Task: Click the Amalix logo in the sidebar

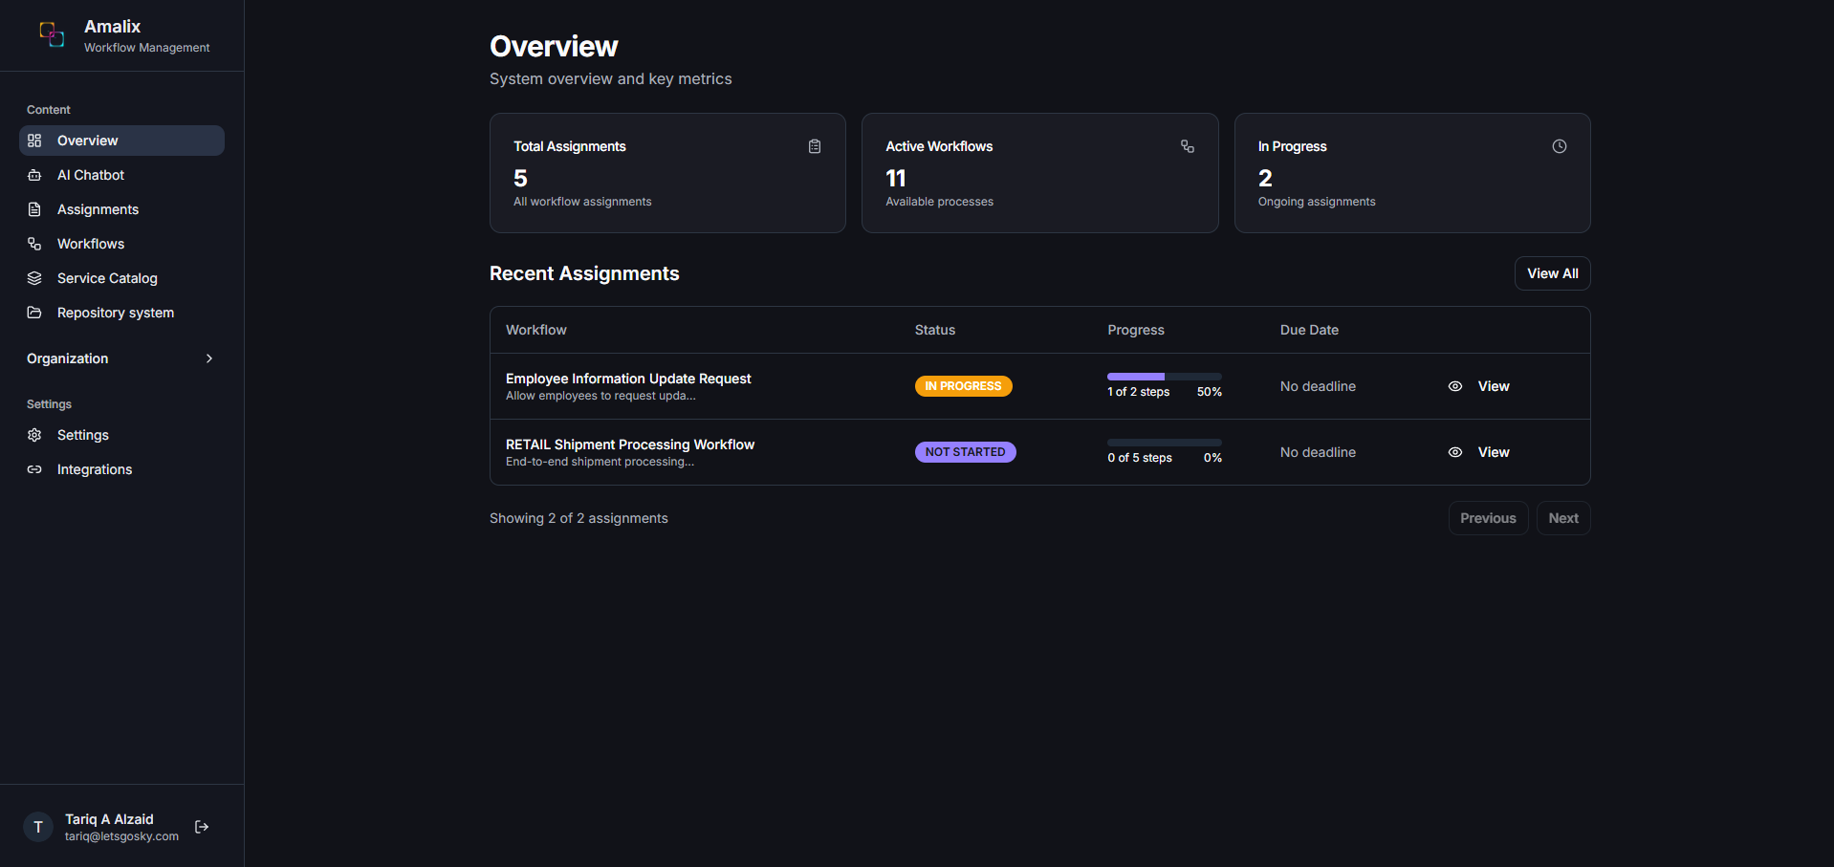Action: pyautogui.click(x=52, y=34)
